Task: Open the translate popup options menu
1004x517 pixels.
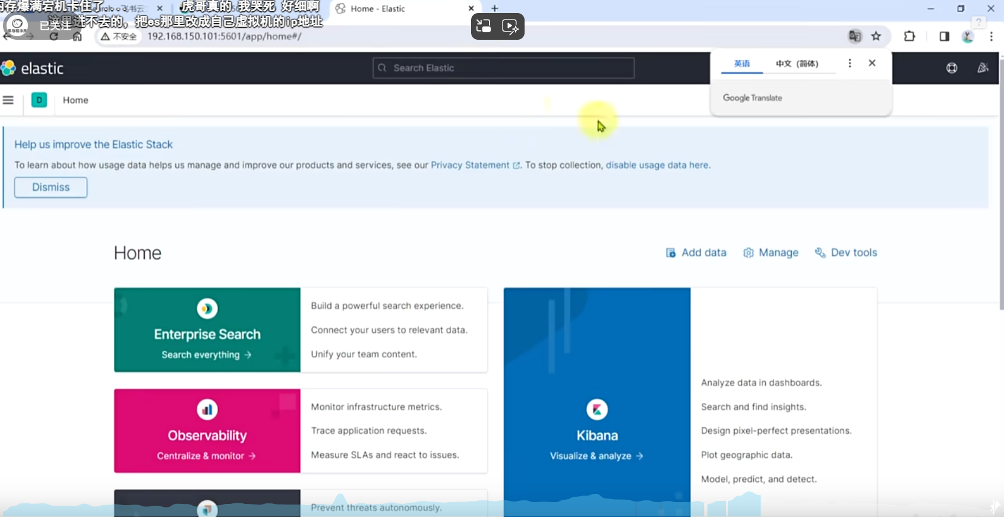Action: pos(850,63)
